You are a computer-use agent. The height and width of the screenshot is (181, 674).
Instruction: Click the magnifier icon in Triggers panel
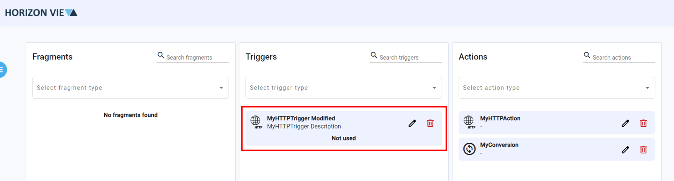click(374, 55)
